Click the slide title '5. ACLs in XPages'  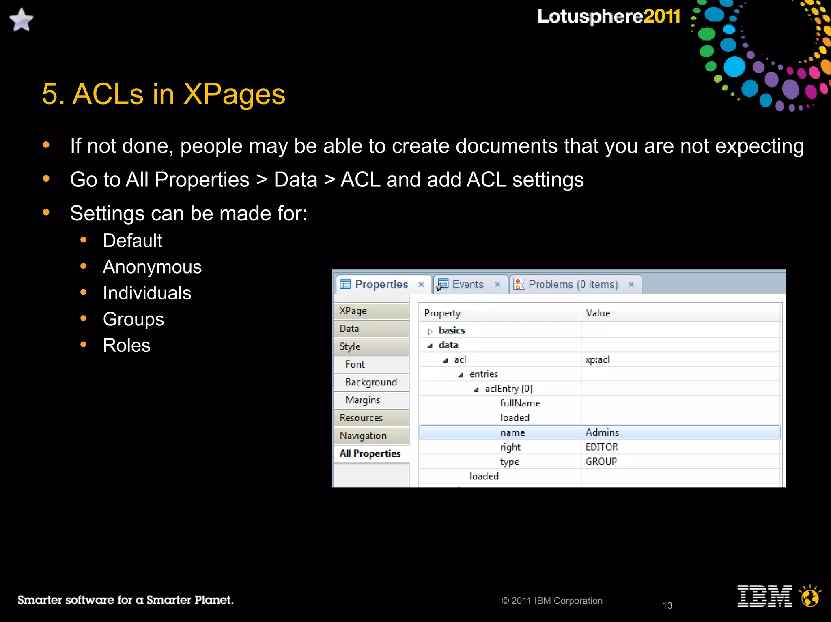point(164,94)
